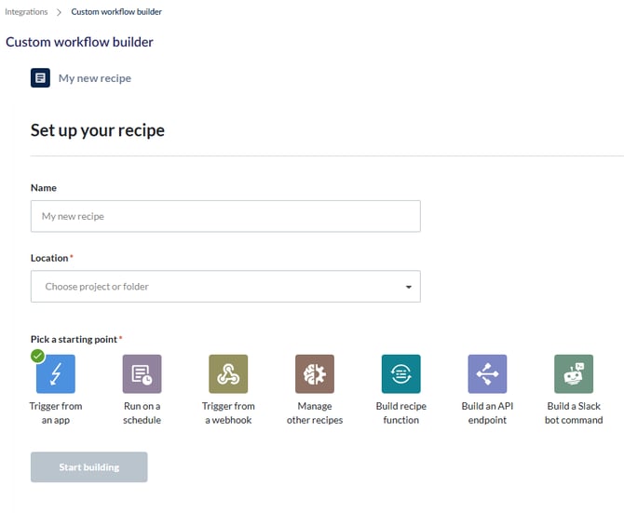Click the caret arrow in the Location field
Image resolution: width=624 pixels, height=513 pixels.
[x=408, y=287]
